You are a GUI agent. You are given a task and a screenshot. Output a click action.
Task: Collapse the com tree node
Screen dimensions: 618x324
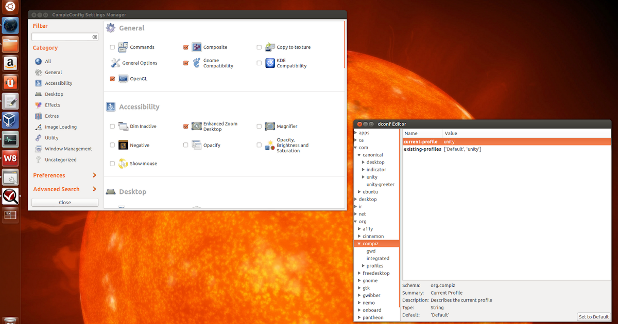point(356,148)
